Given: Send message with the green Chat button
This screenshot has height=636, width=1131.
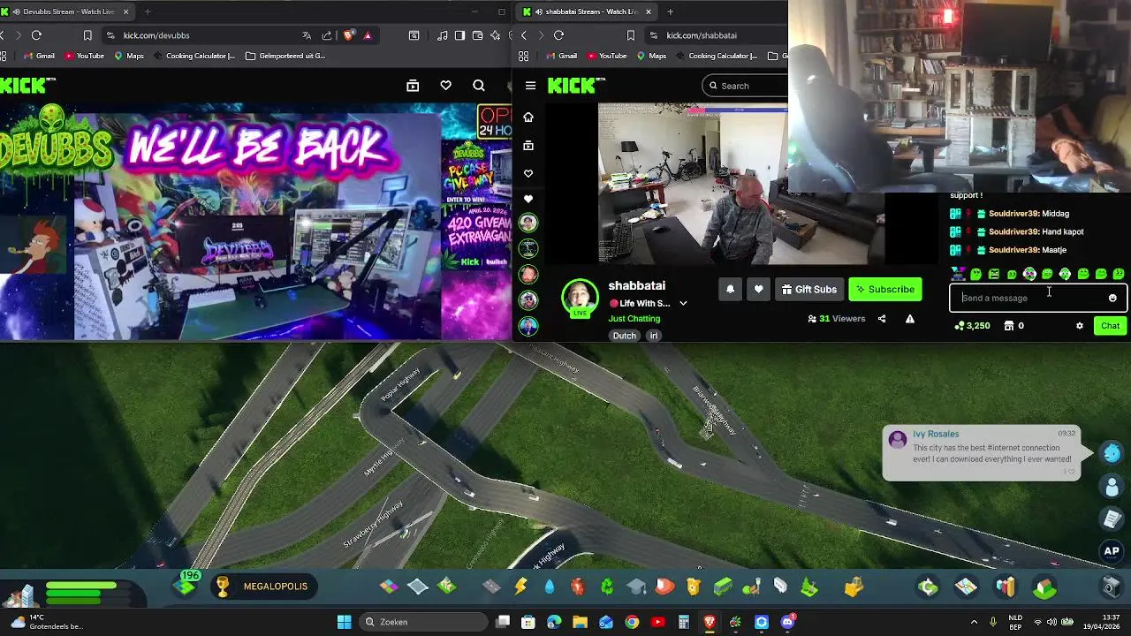Looking at the screenshot, I should tap(1110, 326).
